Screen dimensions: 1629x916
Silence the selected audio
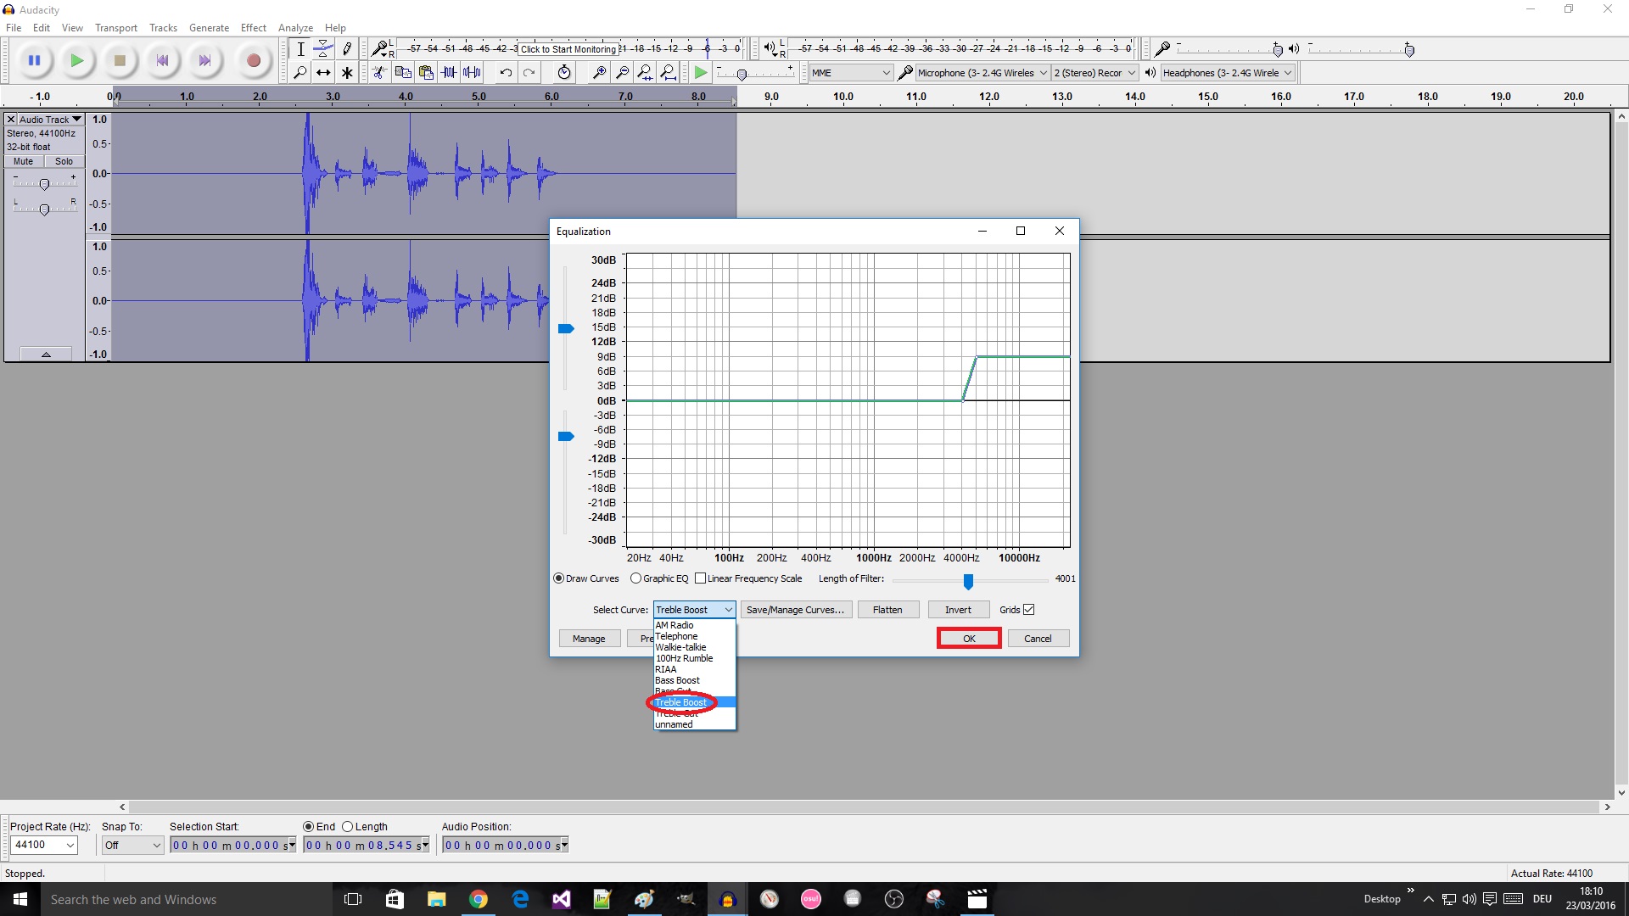[473, 72]
